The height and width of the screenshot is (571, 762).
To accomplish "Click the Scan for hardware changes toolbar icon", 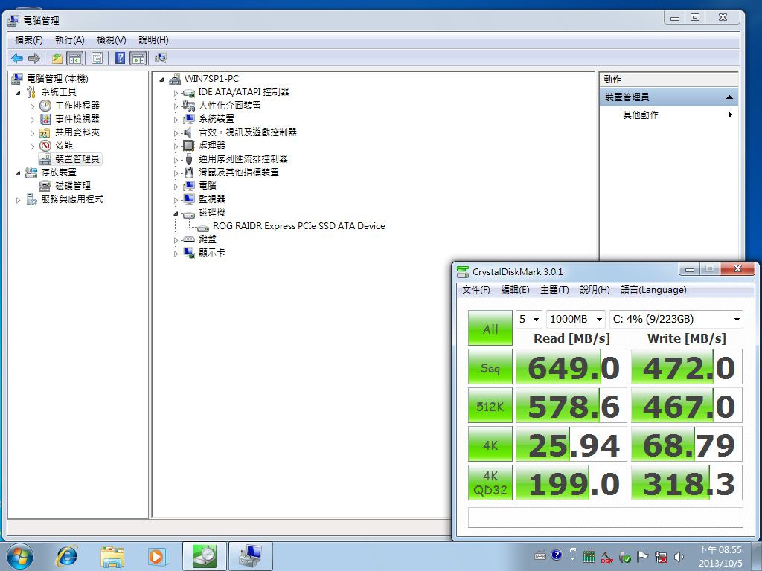I will click(161, 59).
